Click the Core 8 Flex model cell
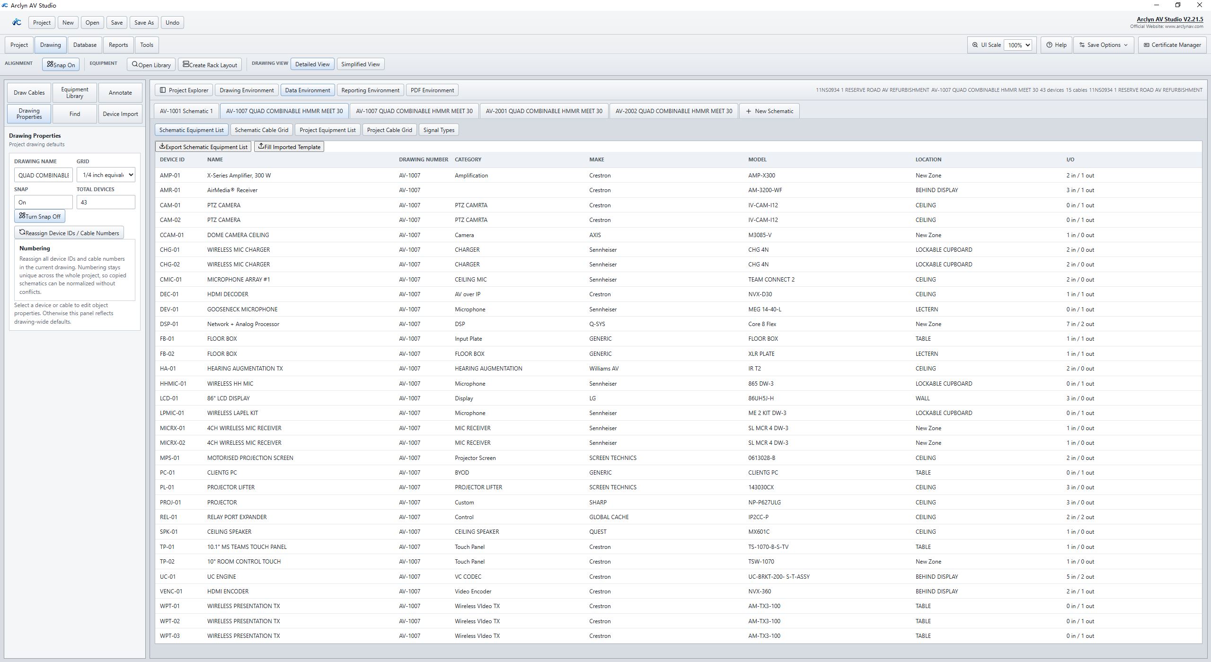This screenshot has height=662, width=1211. pyautogui.click(x=762, y=324)
